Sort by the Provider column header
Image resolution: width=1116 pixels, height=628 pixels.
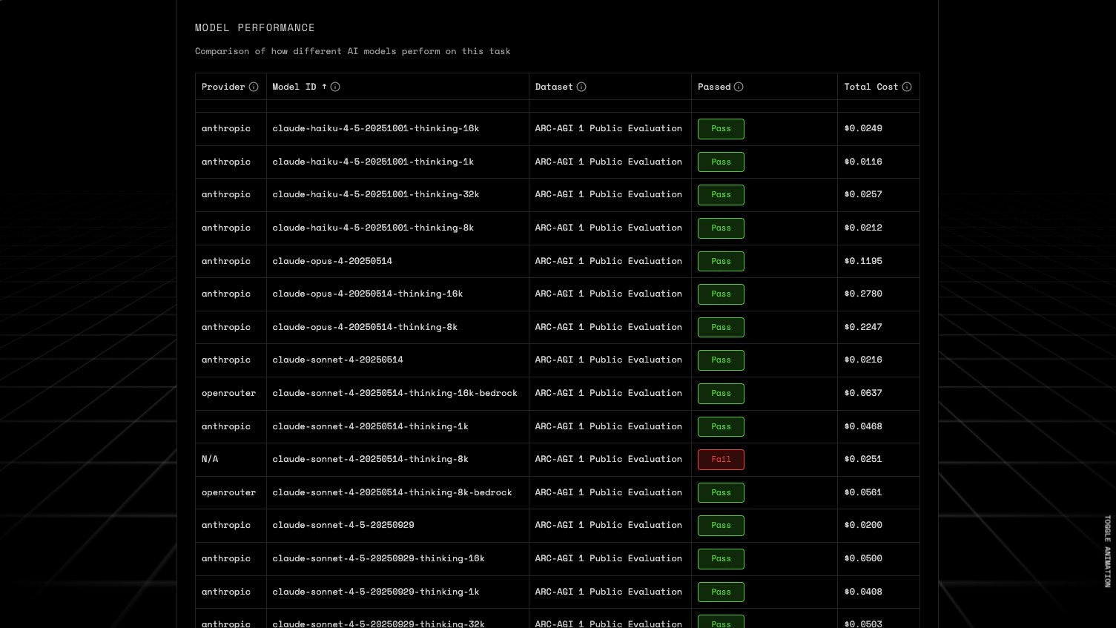(223, 87)
